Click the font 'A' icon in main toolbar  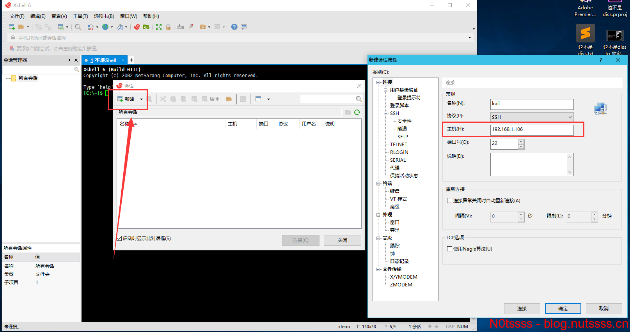pos(120,27)
